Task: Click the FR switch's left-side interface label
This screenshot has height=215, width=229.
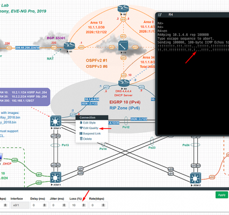Action: [112, 47]
